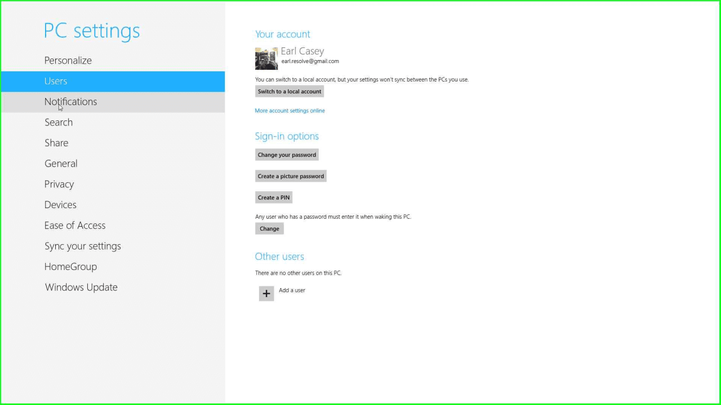Open Devices settings

60,205
